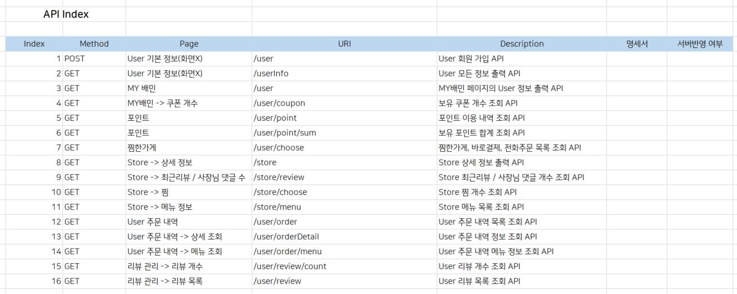This screenshot has width=737, height=294.
Task: Select the /user/orderDetail URI cell
Action: tap(286, 237)
